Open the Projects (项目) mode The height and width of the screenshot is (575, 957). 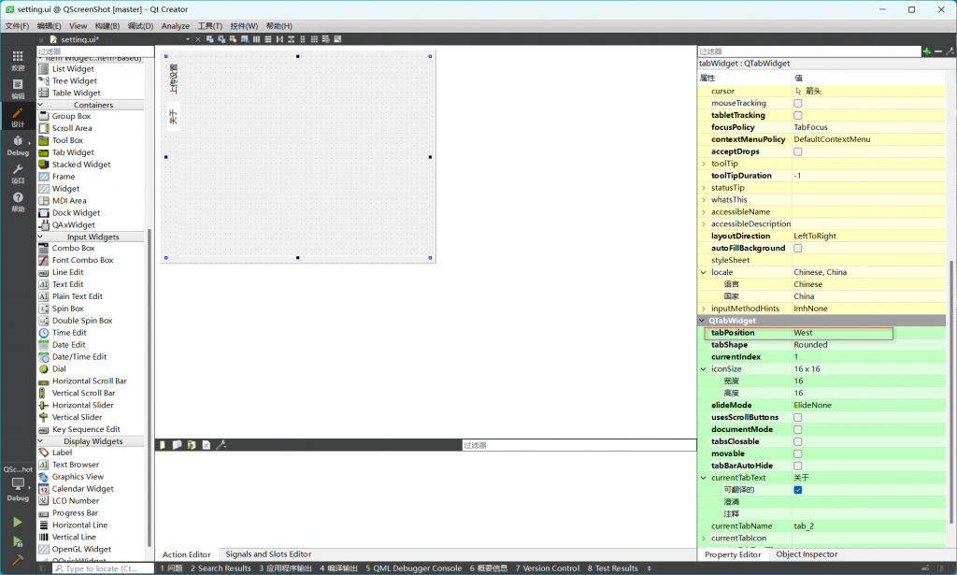pos(18,173)
